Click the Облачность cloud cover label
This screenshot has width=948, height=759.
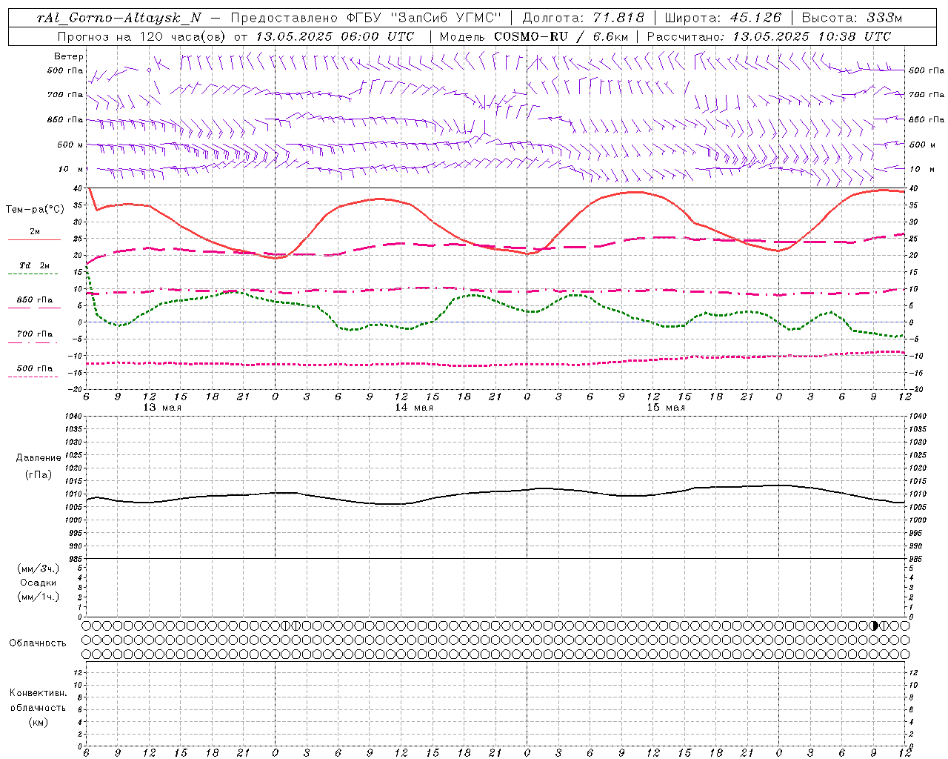click(x=38, y=643)
